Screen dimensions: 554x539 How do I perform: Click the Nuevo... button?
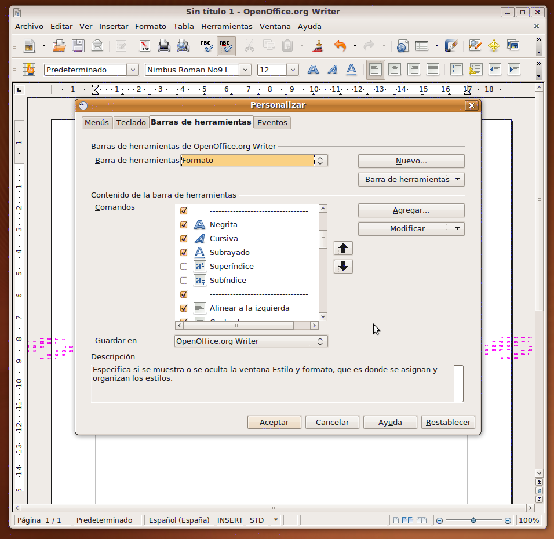click(411, 161)
